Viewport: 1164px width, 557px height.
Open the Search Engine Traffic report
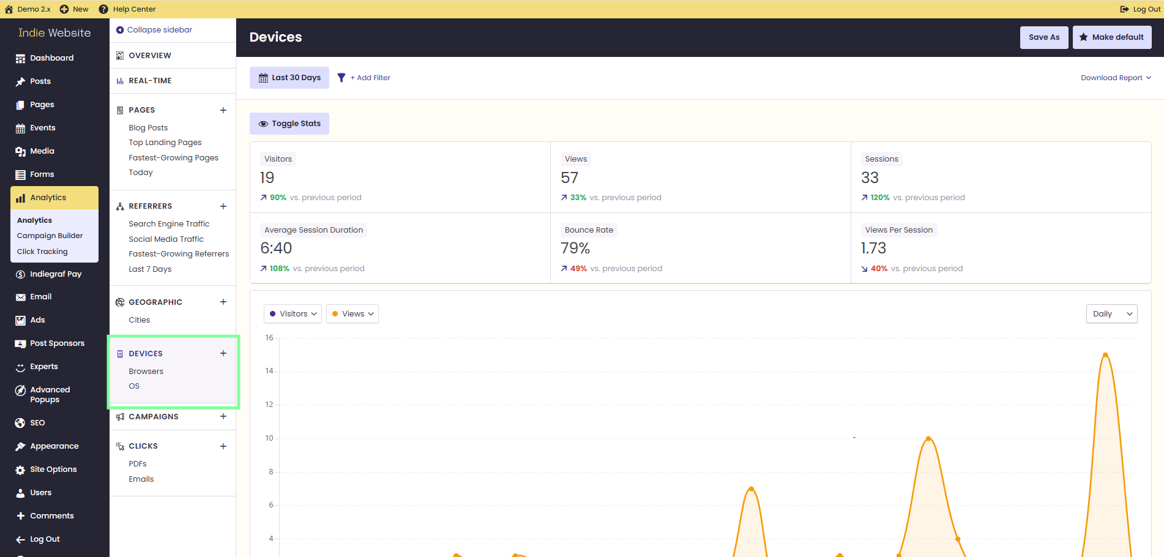169,224
